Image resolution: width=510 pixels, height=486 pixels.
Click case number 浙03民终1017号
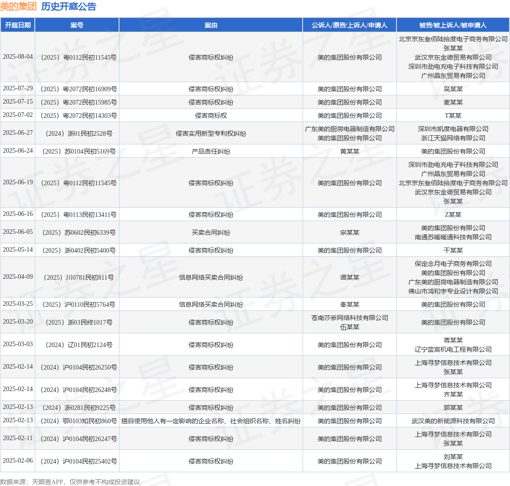coord(79,322)
